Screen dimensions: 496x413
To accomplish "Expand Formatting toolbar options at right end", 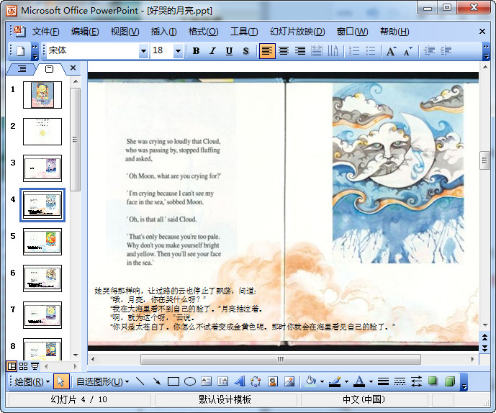I will point(486,52).
